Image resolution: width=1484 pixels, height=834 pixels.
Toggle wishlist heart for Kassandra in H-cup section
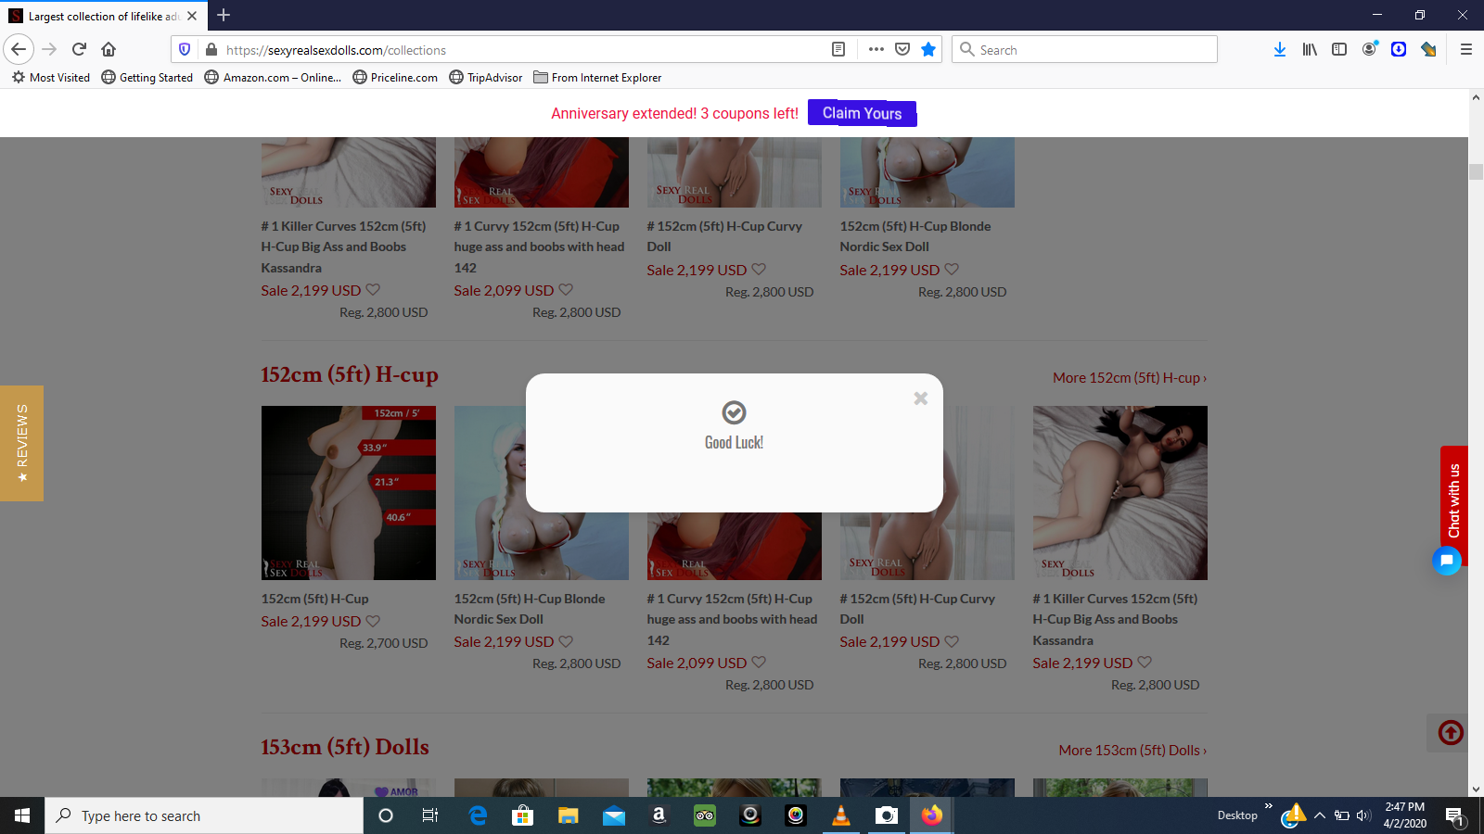tap(1145, 662)
